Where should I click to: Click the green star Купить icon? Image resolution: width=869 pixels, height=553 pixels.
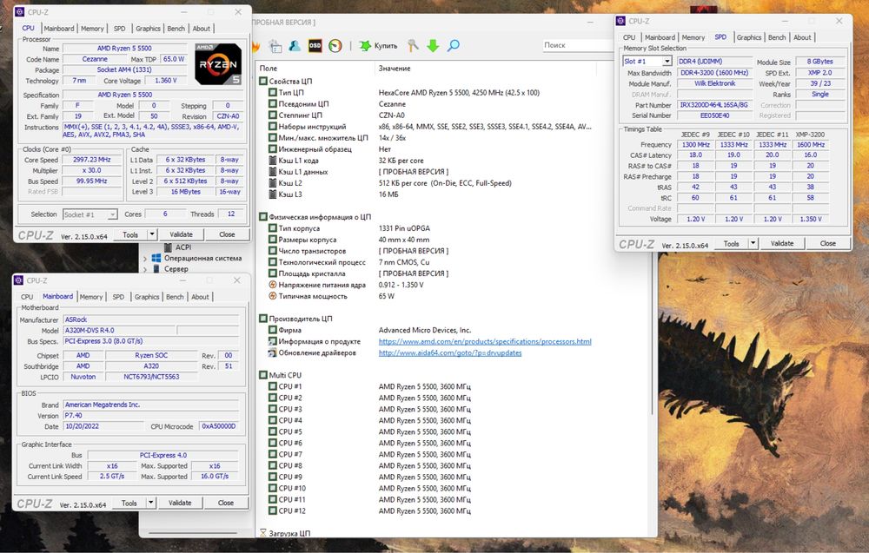point(365,46)
